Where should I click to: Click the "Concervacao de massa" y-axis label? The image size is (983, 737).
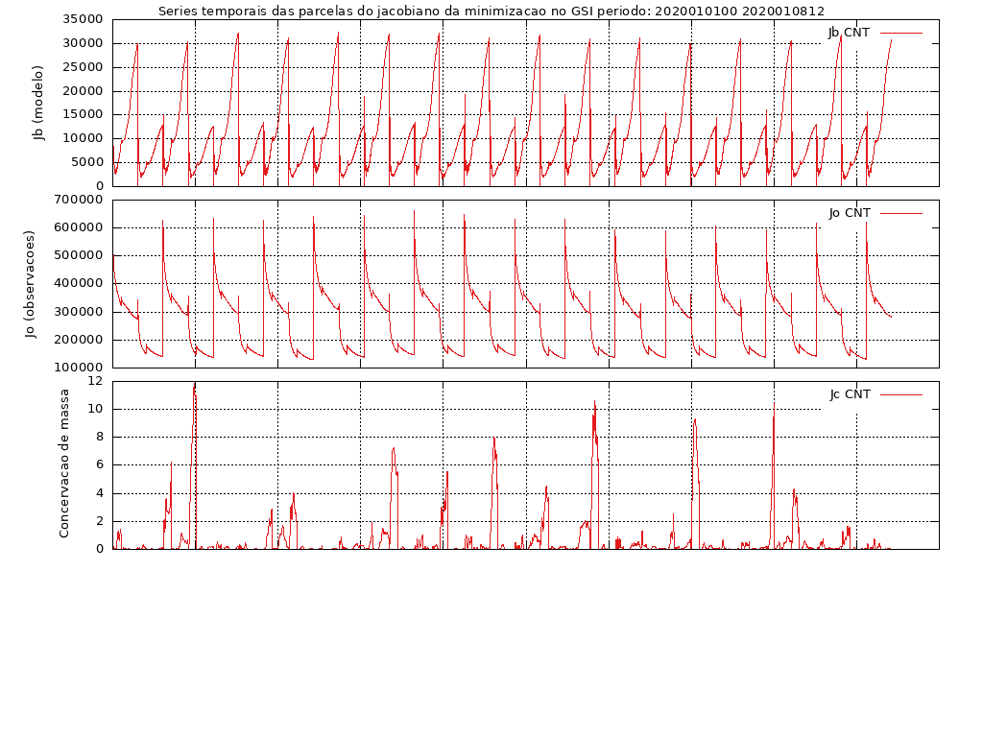64,464
